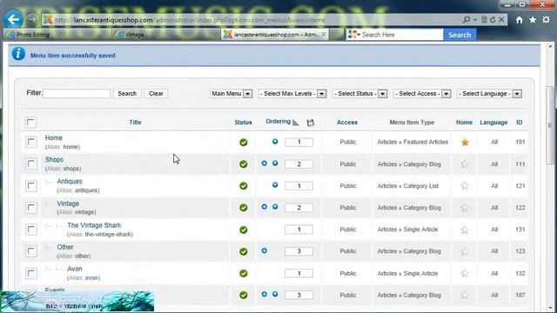Click the orange Home default star
Viewport: 557px width, 313px height.
click(x=465, y=143)
